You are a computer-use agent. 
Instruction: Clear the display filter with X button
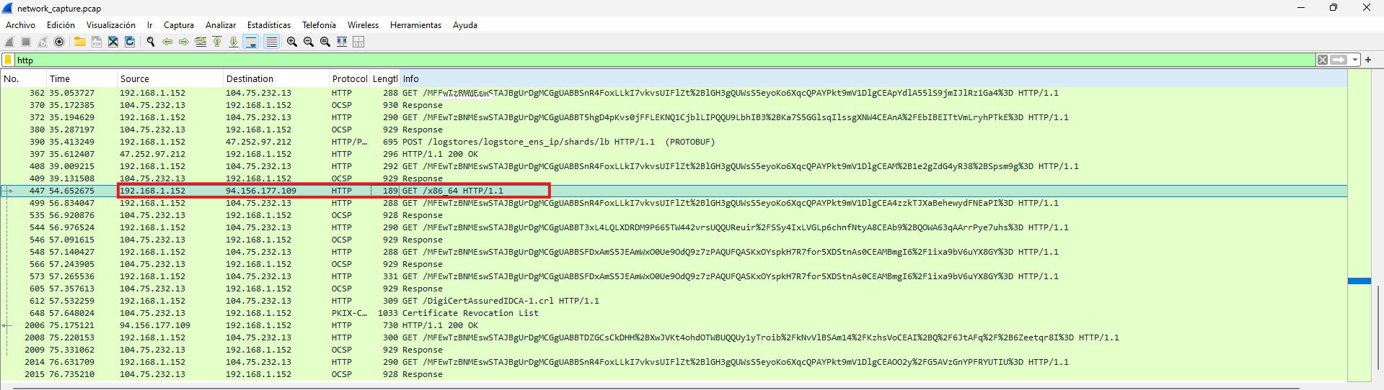pyautogui.click(x=1322, y=60)
